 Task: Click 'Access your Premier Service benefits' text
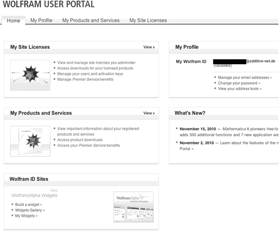tap(88, 146)
